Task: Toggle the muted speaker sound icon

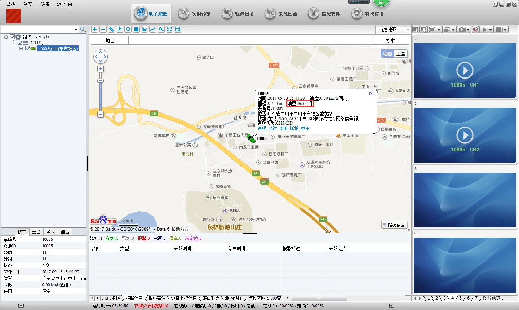Action: [x=475, y=30]
